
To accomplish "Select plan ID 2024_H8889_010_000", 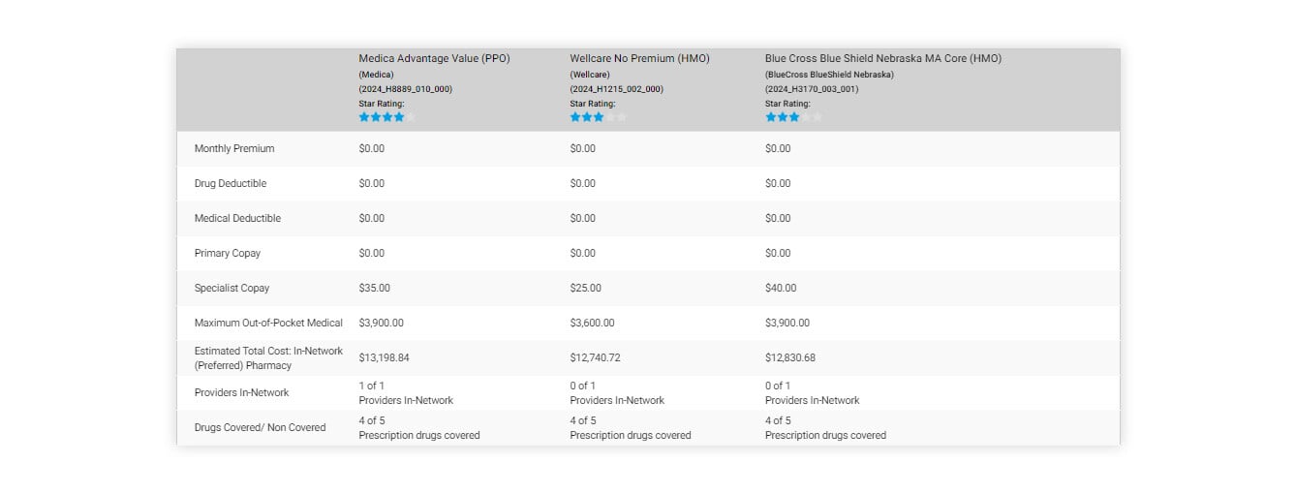I will (x=405, y=89).
